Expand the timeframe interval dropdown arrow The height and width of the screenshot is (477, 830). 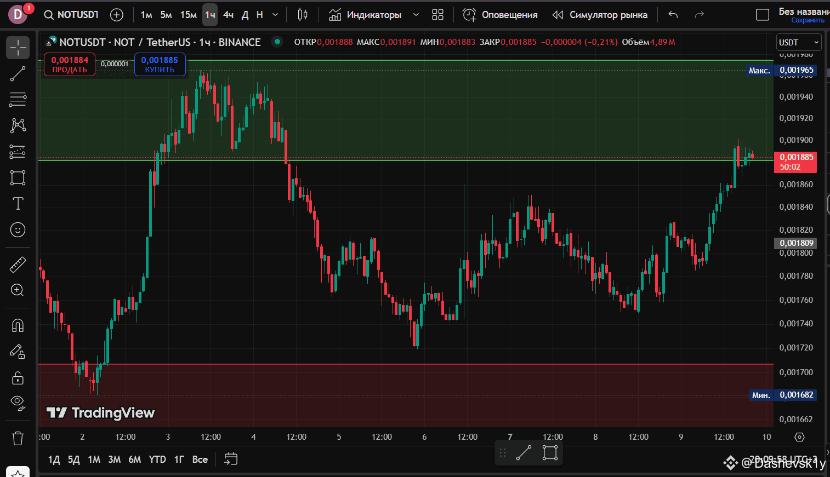coord(275,15)
